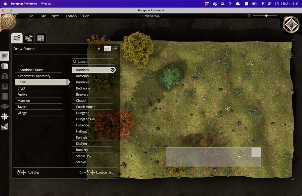This screenshot has width=302, height=196.
Task: Open the terrain tool in sidebar
Action: 5,127
